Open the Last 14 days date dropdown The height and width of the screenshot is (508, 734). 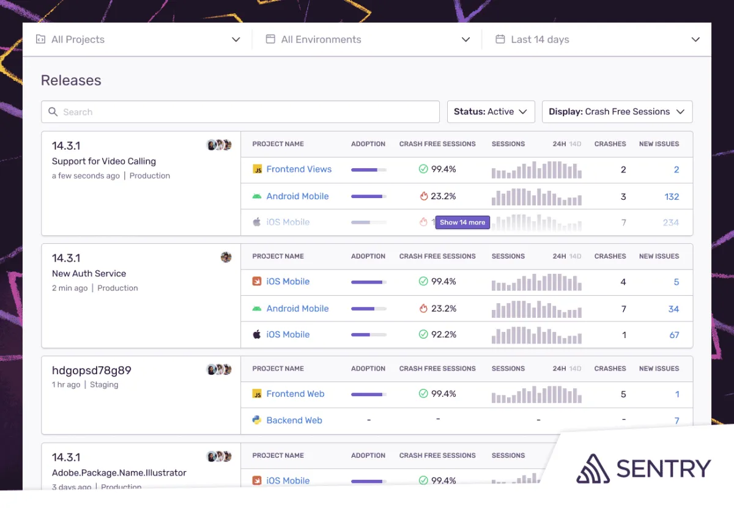(x=597, y=40)
